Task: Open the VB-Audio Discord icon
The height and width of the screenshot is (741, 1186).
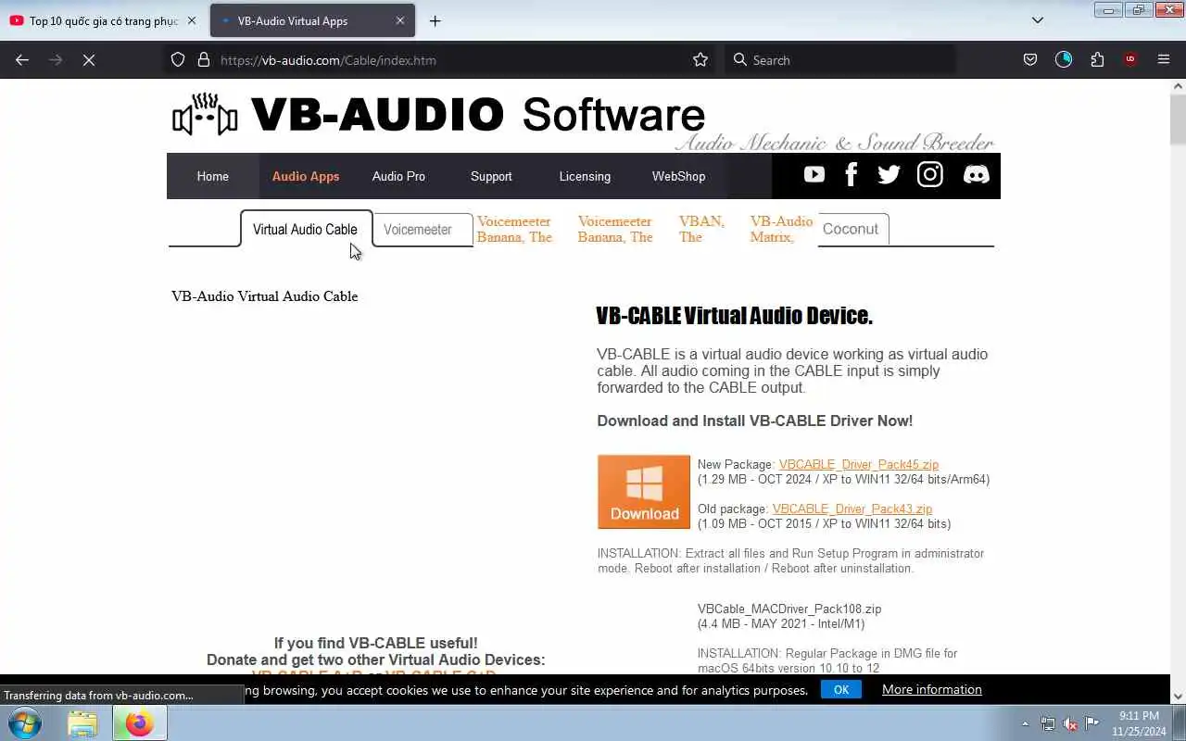Action: (976, 174)
